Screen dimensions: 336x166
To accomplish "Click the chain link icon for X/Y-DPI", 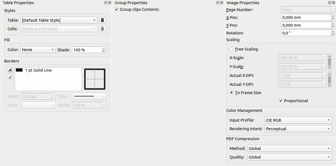I will click(330, 80).
